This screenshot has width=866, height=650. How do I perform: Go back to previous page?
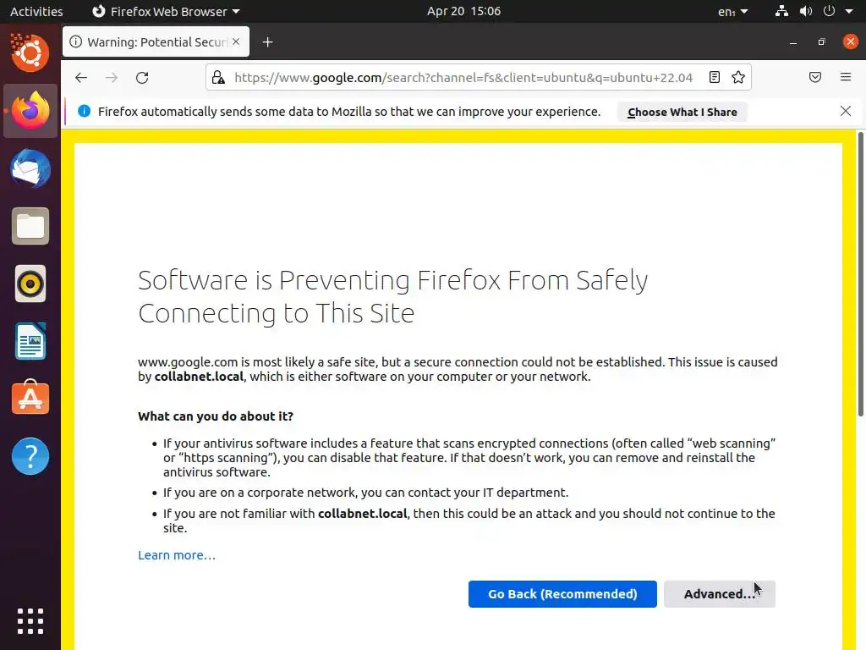[81, 78]
